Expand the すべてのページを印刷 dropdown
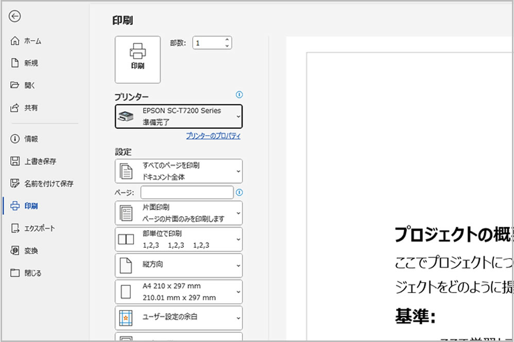 point(179,171)
